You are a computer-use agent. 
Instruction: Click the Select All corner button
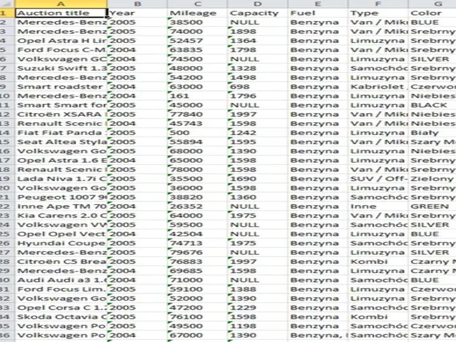7,4
